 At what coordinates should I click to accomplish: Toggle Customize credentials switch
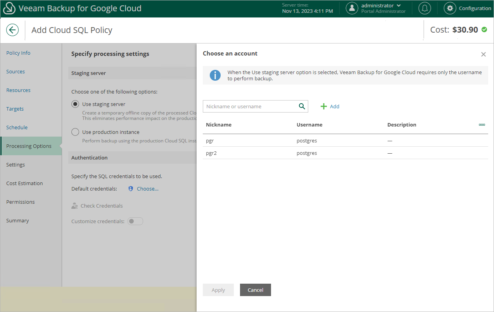point(135,221)
